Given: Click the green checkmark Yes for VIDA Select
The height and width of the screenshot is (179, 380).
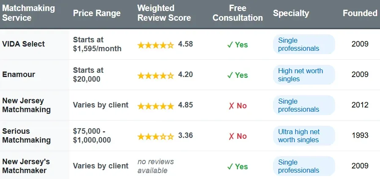Looking at the screenshot, I should coord(238,45).
